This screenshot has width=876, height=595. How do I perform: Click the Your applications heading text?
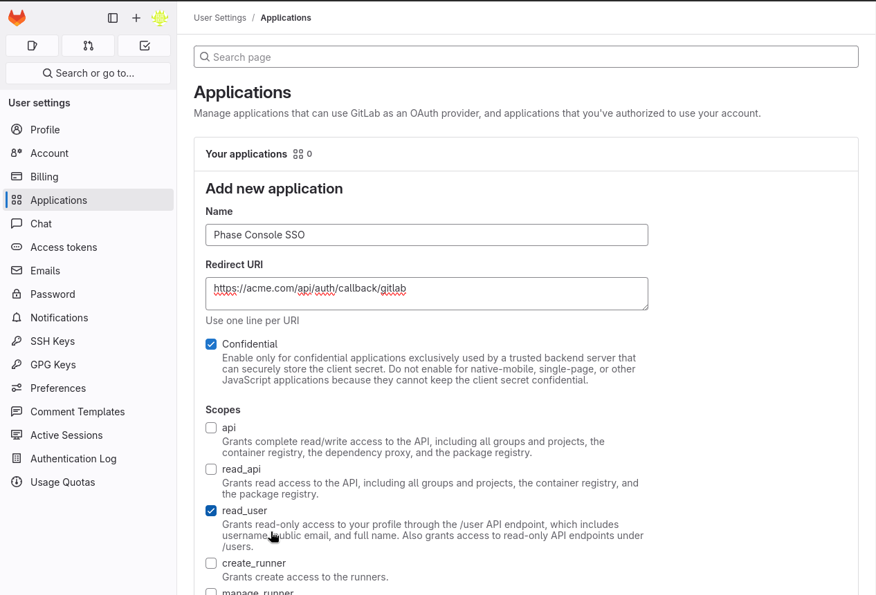point(246,154)
